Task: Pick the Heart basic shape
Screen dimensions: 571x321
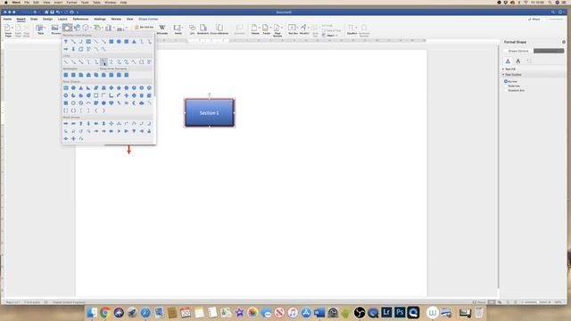Action: (111, 103)
